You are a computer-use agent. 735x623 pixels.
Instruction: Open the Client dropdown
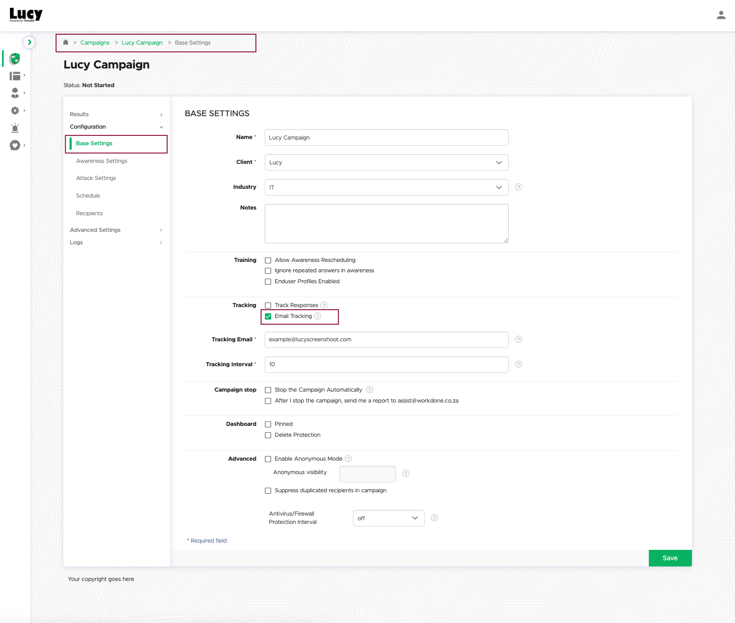point(386,162)
